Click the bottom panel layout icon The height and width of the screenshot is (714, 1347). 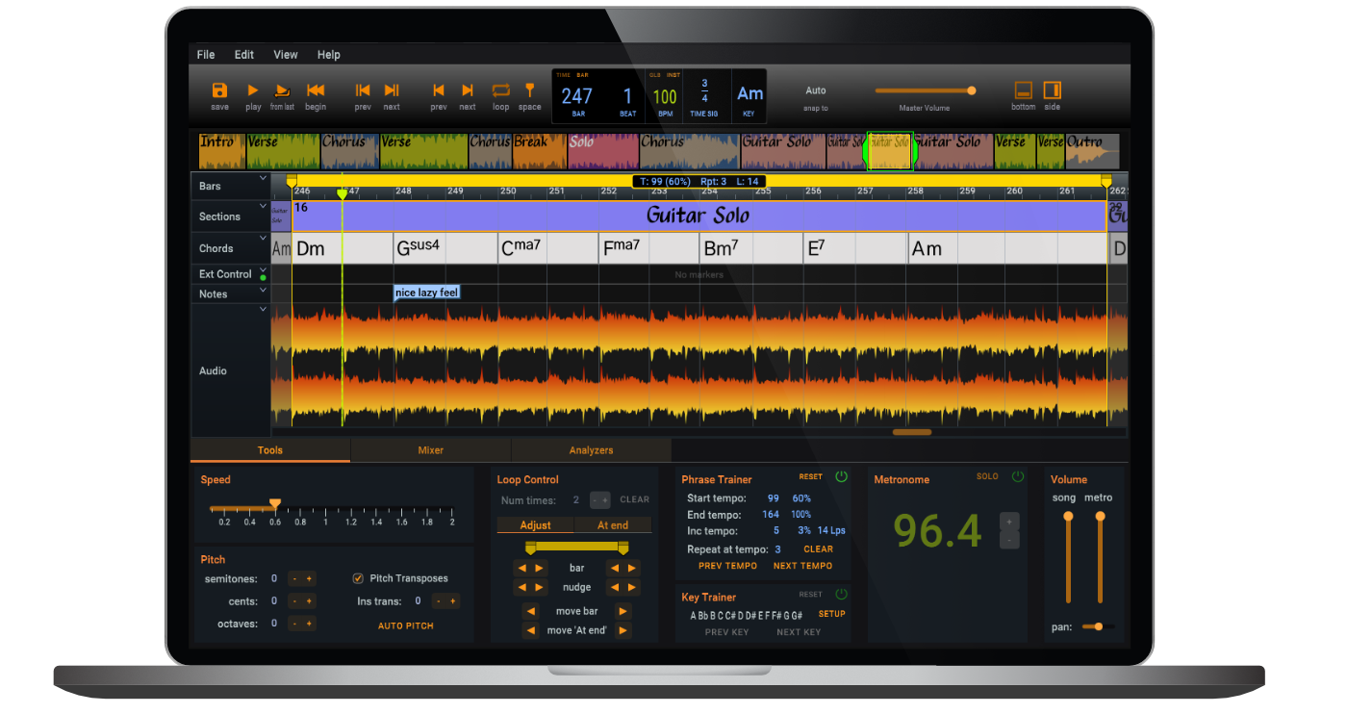pos(1023,90)
